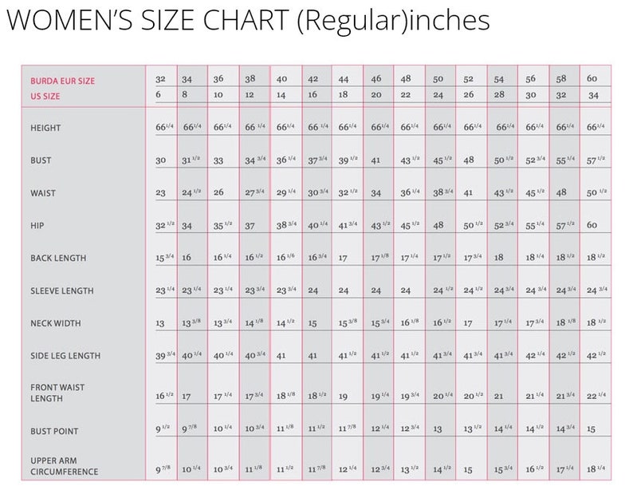Select the NECK WIDTH row label
The height and width of the screenshot is (502, 633).
click(x=56, y=323)
